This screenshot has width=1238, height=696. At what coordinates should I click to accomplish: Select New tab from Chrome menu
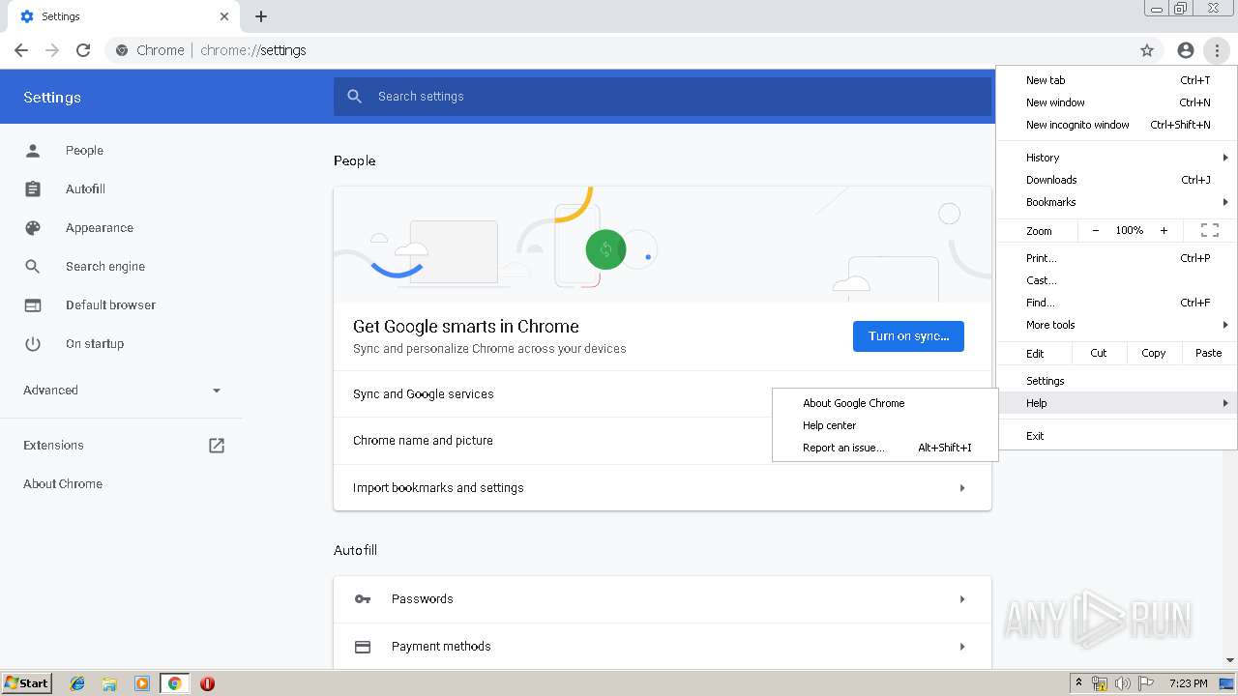coord(1117,80)
